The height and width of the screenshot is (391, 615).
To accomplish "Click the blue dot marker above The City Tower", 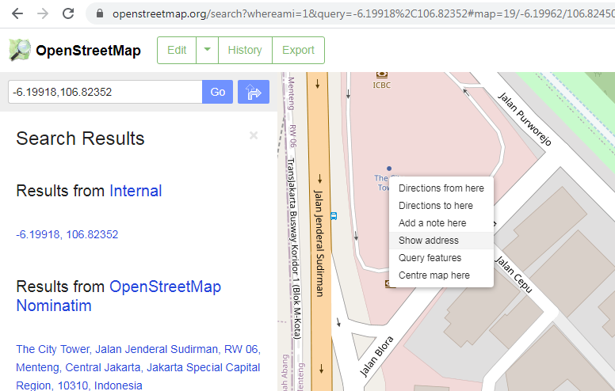I will (388, 169).
